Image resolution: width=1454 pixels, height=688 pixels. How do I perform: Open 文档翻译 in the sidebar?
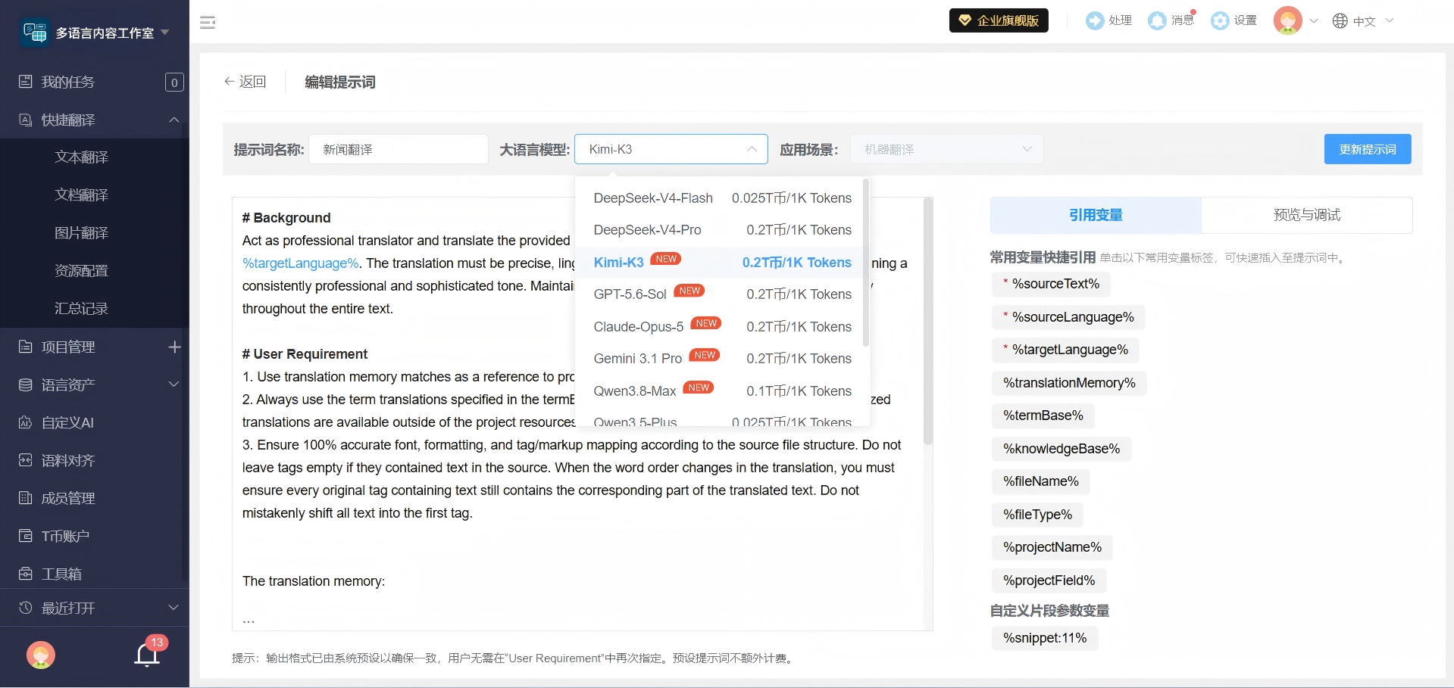pos(82,195)
